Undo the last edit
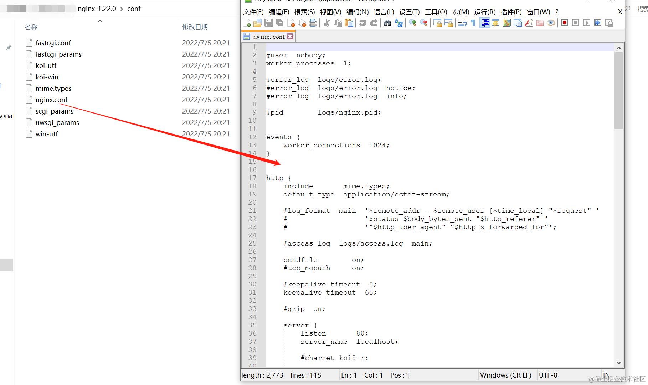648x385 pixels. [x=362, y=23]
